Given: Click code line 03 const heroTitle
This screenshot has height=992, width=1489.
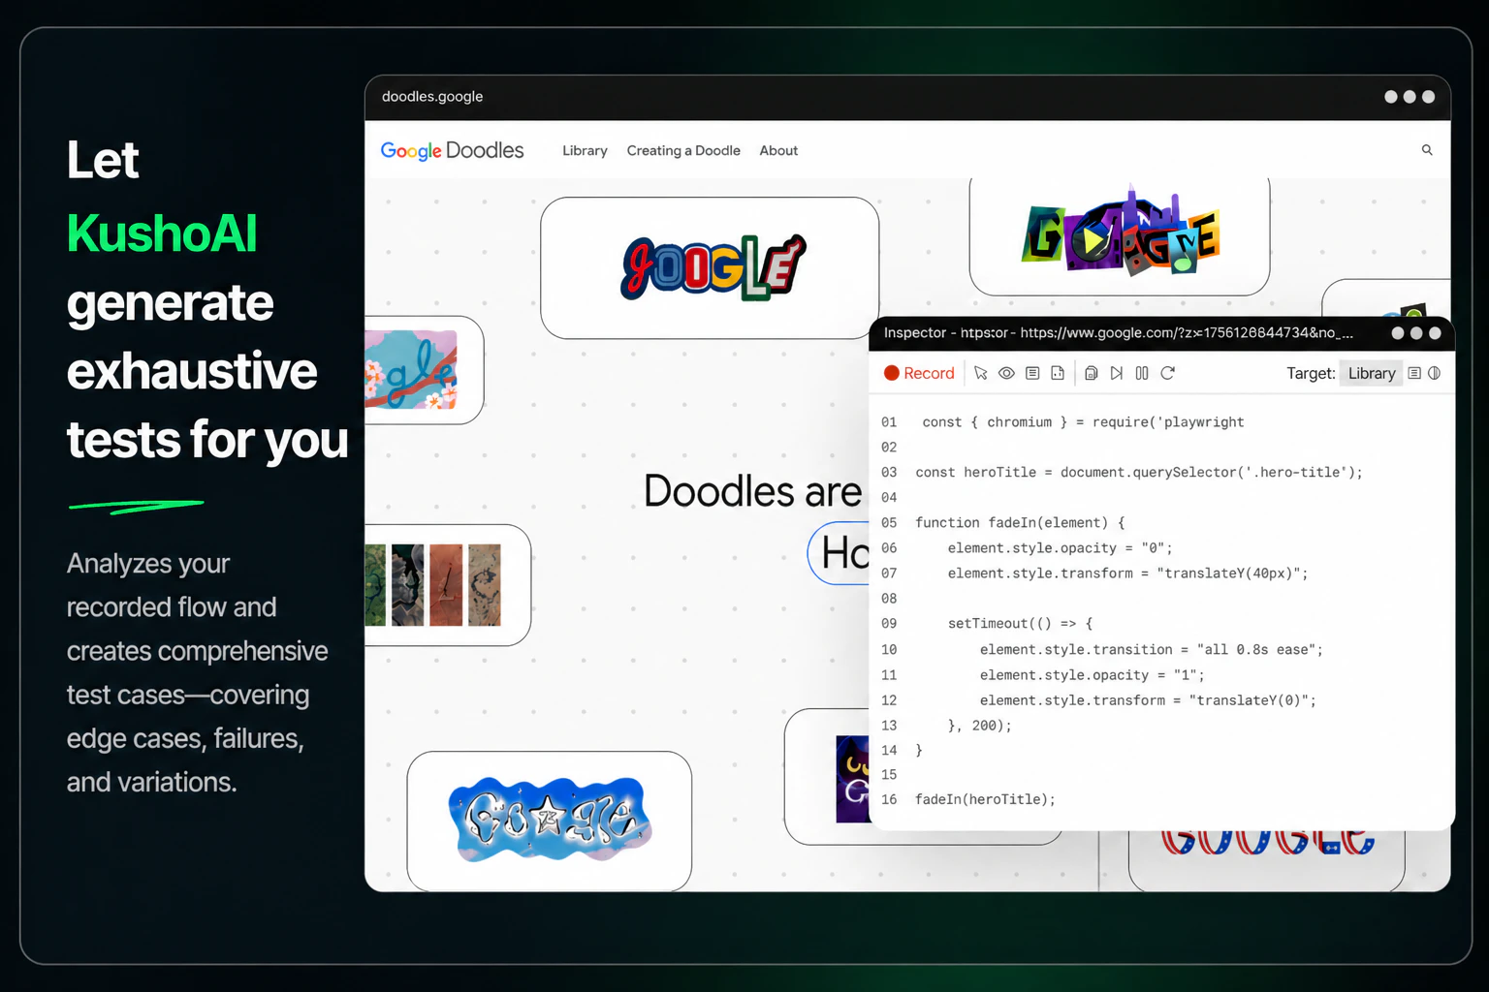Looking at the screenshot, I should (x=1139, y=473).
